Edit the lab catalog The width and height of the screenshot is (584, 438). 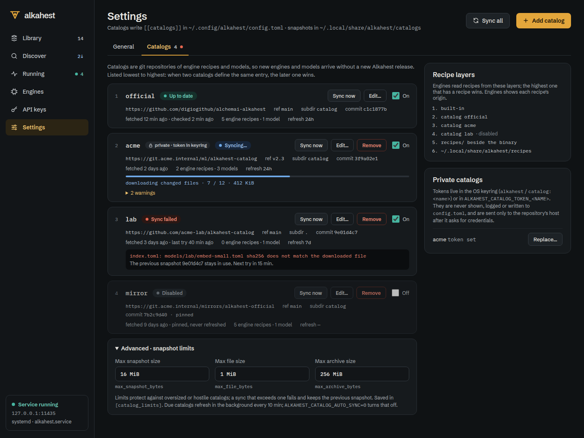tap(342, 219)
